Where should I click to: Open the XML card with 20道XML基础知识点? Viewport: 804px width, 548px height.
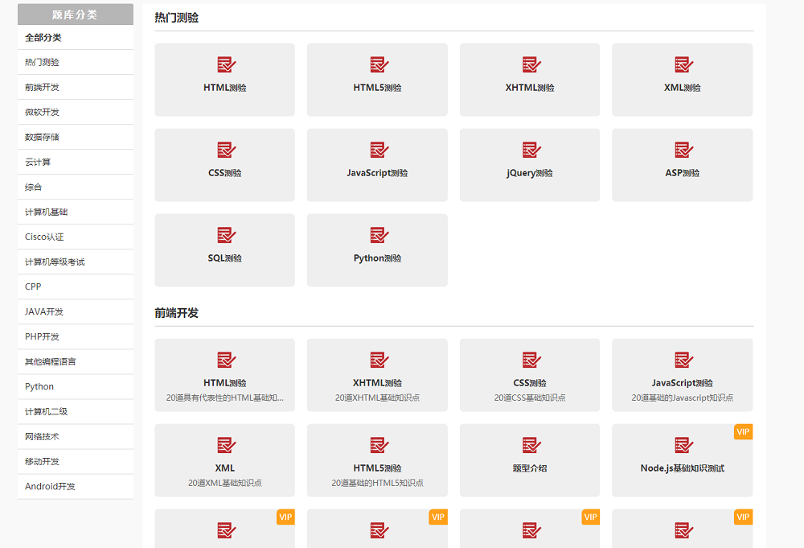[224, 460]
